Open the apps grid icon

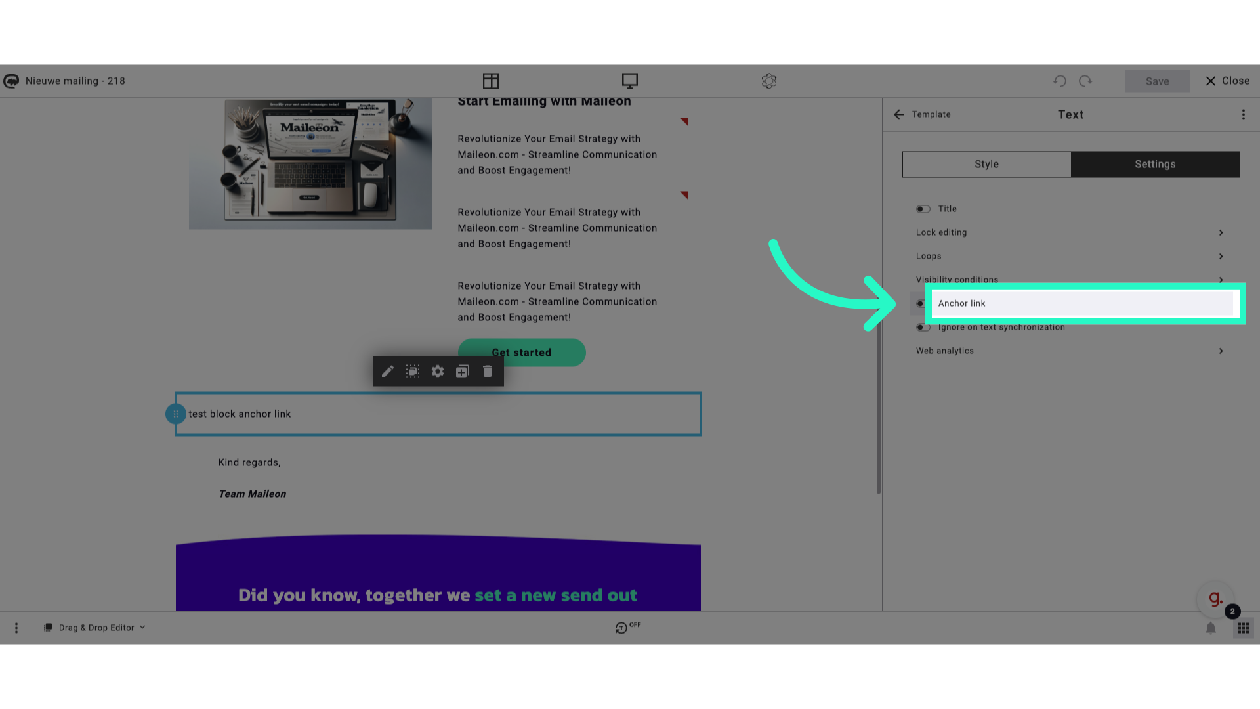(1244, 628)
